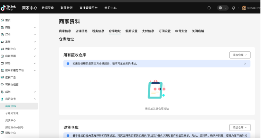
Task: Switch to the 商家信息 tab
Action: [65, 31]
